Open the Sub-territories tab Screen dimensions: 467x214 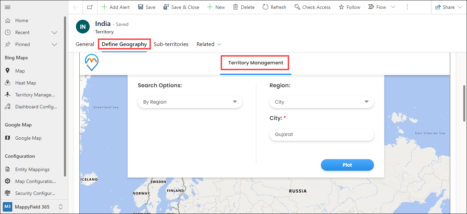point(171,44)
